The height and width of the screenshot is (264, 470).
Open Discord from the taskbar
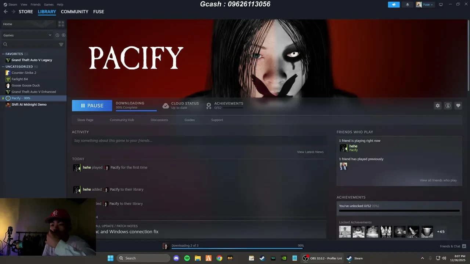176,258
